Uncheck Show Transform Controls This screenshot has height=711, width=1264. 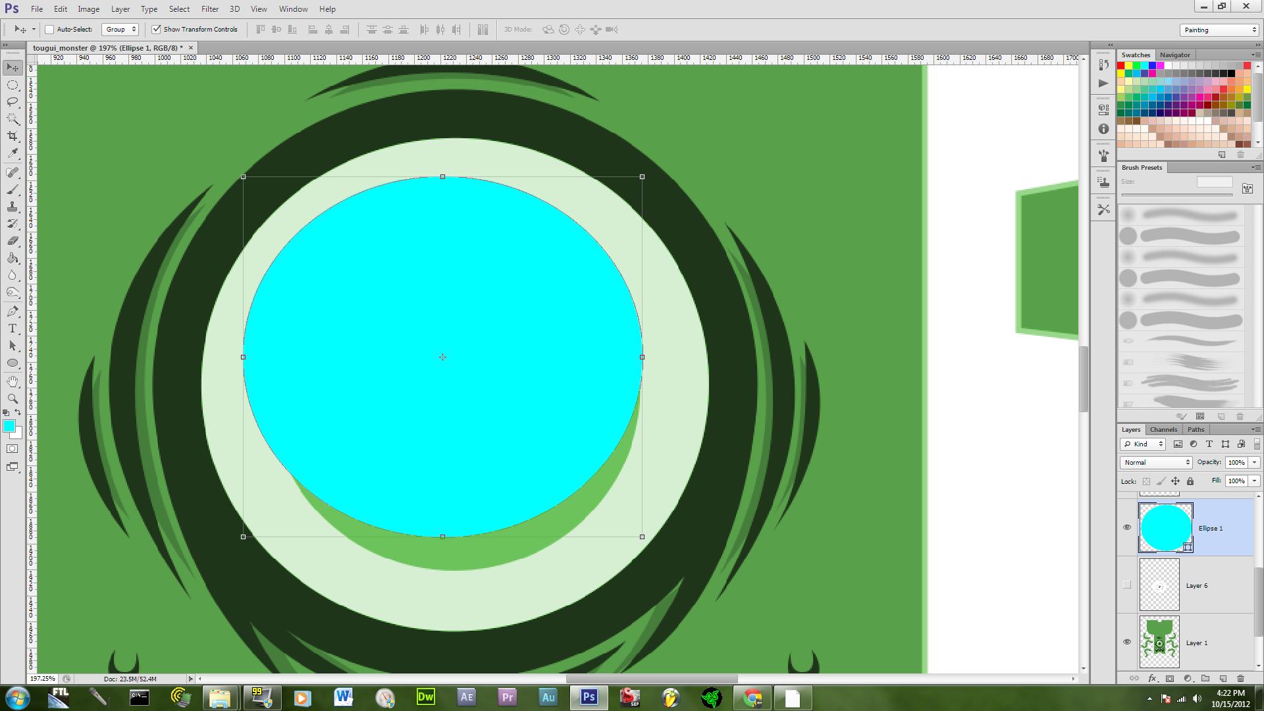[x=156, y=29]
